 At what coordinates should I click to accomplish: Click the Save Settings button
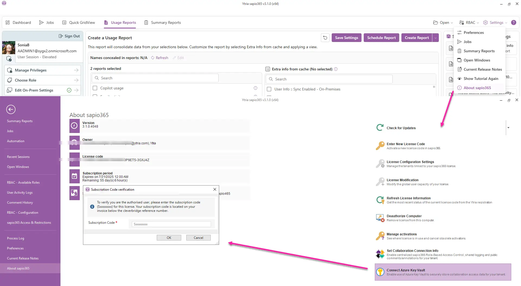pyautogui.click(x=346, y=38)
